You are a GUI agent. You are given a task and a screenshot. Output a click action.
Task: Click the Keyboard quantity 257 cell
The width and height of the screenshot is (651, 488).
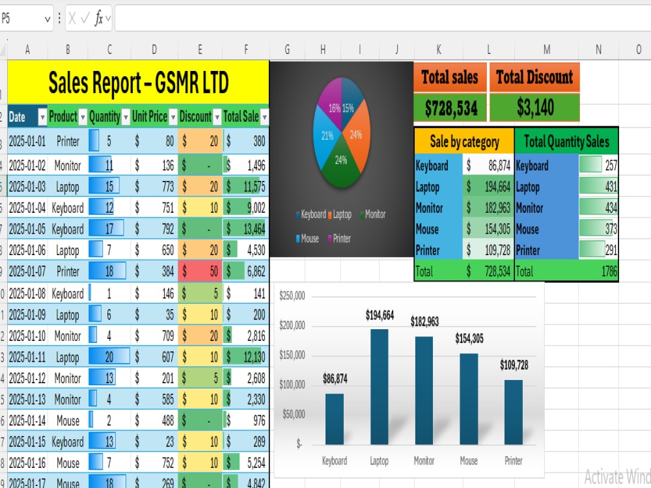(598, 165)
